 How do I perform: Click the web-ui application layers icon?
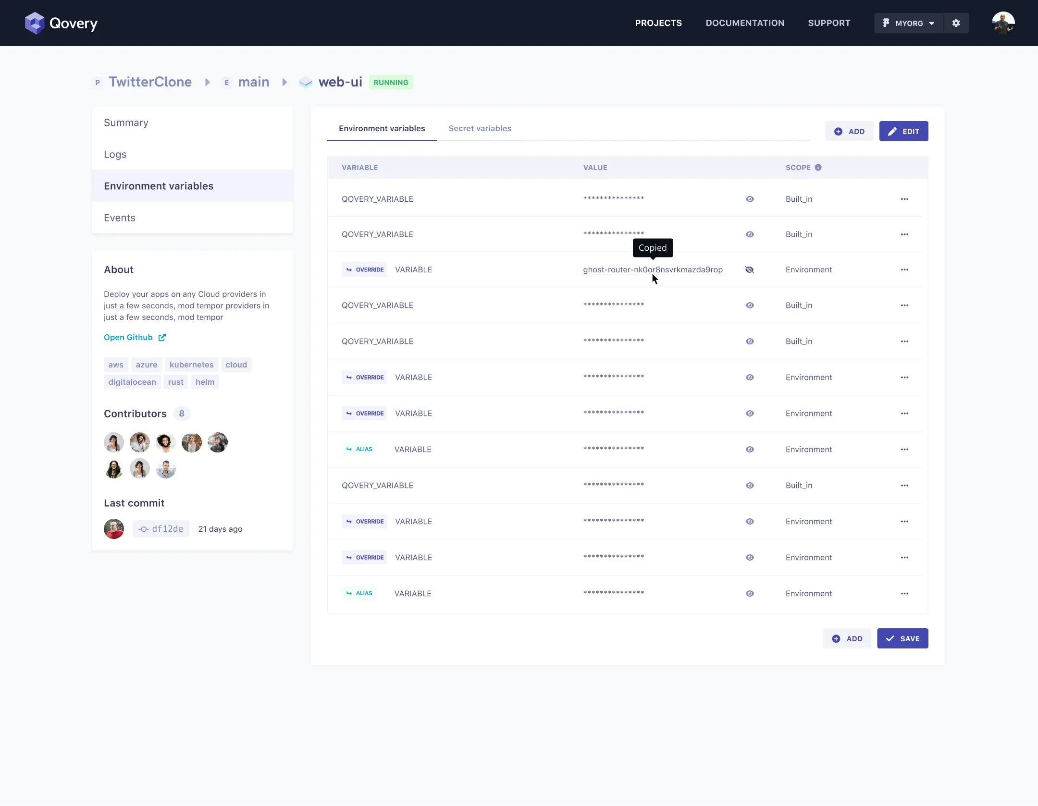[x=306, y=82]
